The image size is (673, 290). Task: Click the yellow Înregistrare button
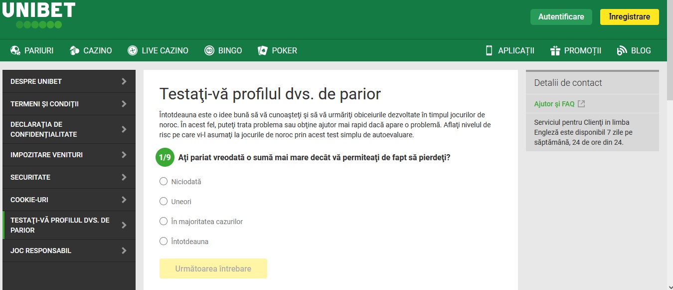[x=630, y=16]
